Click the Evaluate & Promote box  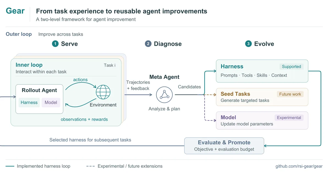224,146
